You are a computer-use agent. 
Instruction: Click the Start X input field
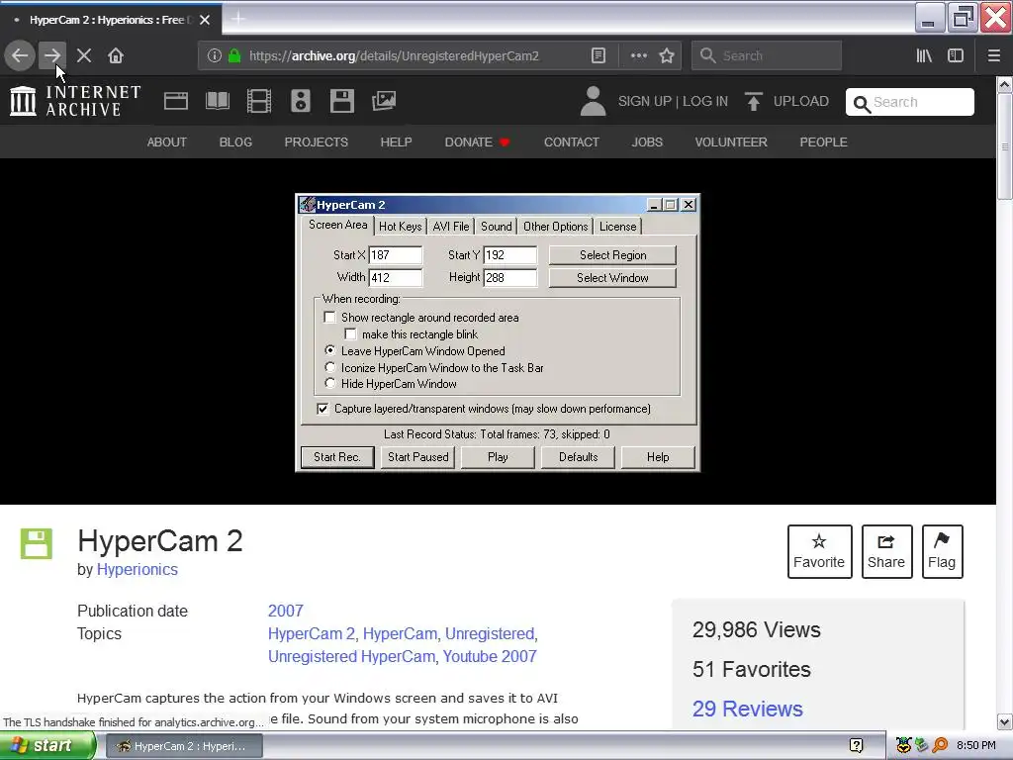click(x=396, y=255)
